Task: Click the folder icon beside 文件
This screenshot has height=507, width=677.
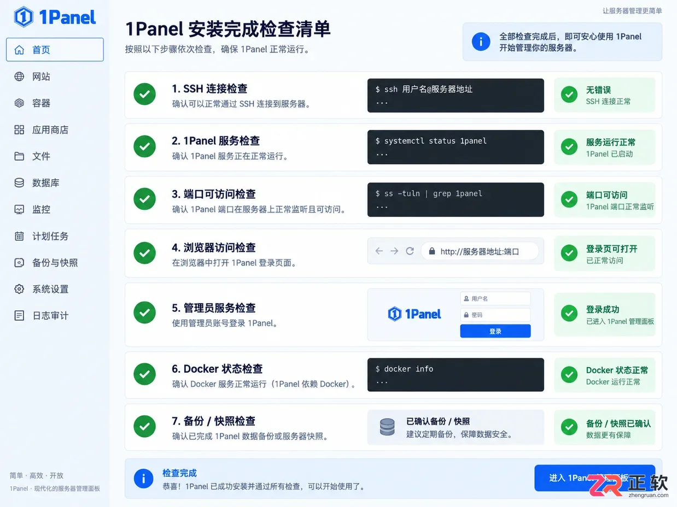Action: pos(19,156)
